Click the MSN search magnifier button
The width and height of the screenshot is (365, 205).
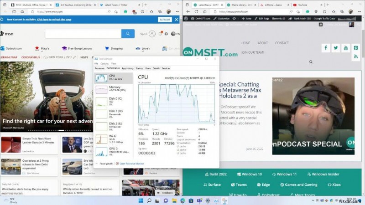(x=128, y=34)
